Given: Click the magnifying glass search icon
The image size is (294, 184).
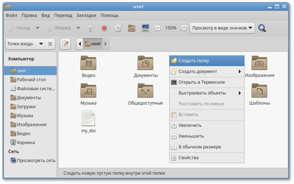Looking at the screenshot, I should (x=262, y=28).
